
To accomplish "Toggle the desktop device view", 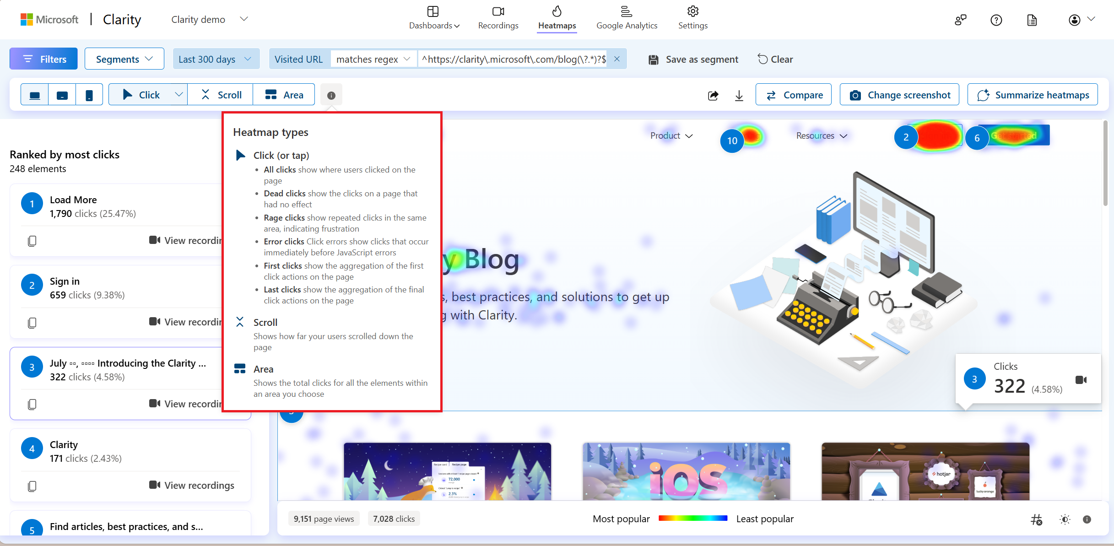I will [35, 94].
